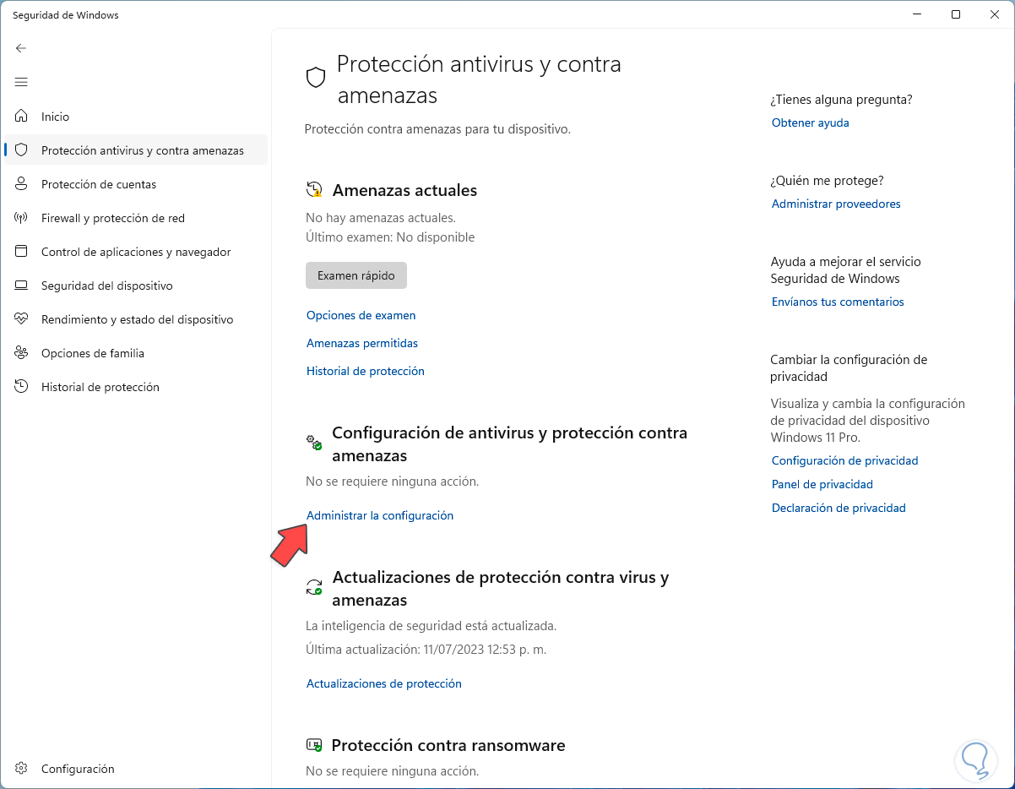Click the Inicio home icon
This screenshot has height=789, width=1015.
(22, 117)
